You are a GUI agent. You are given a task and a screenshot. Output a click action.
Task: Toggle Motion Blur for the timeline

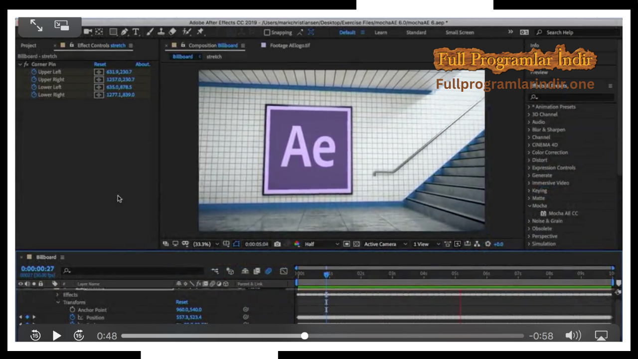(x=268, y=271)
